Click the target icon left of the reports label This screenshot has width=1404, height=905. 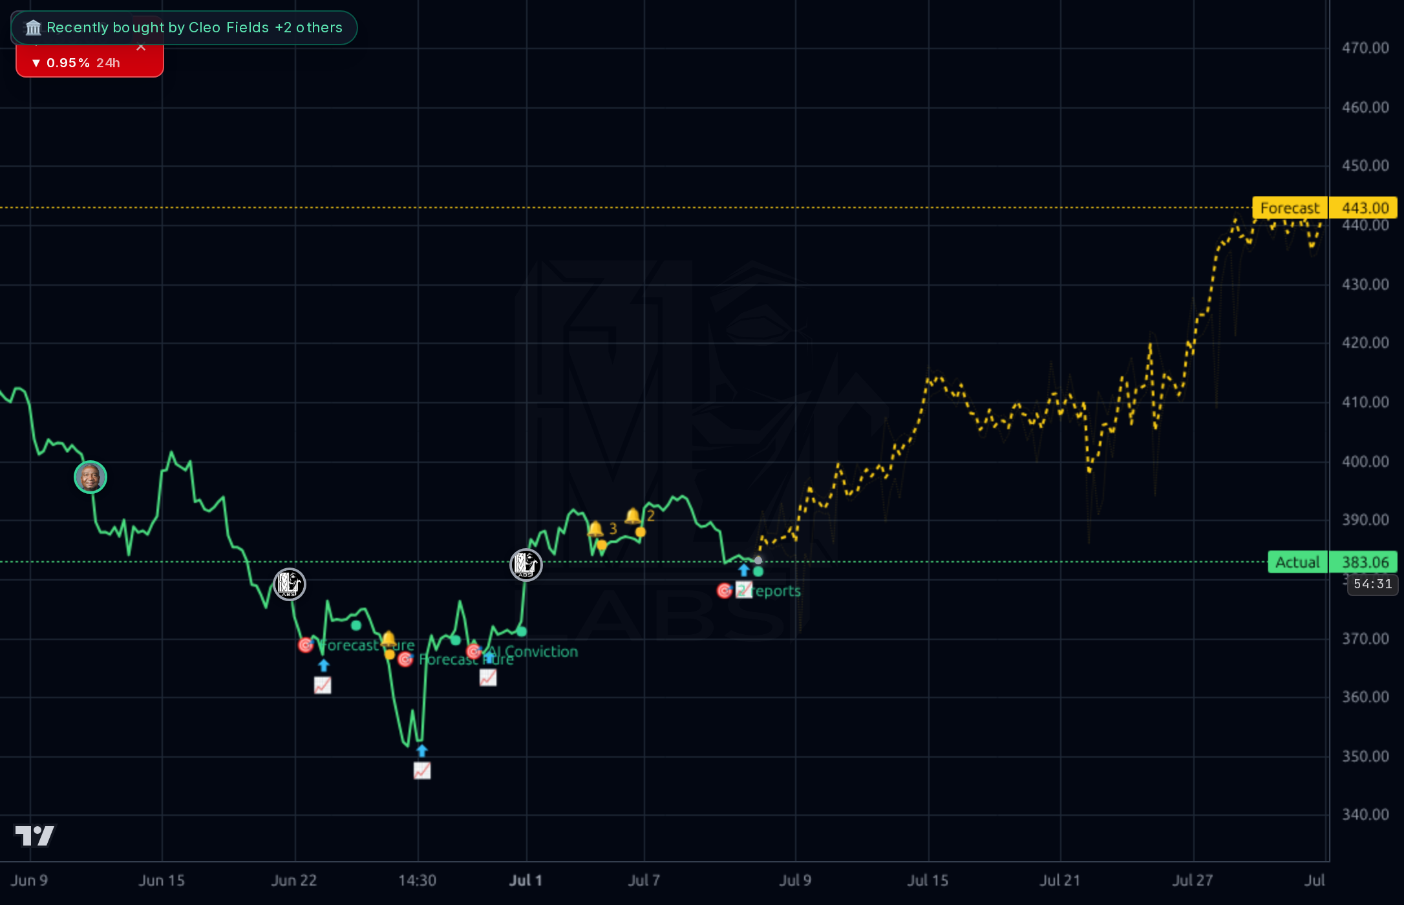click(725, 590)
